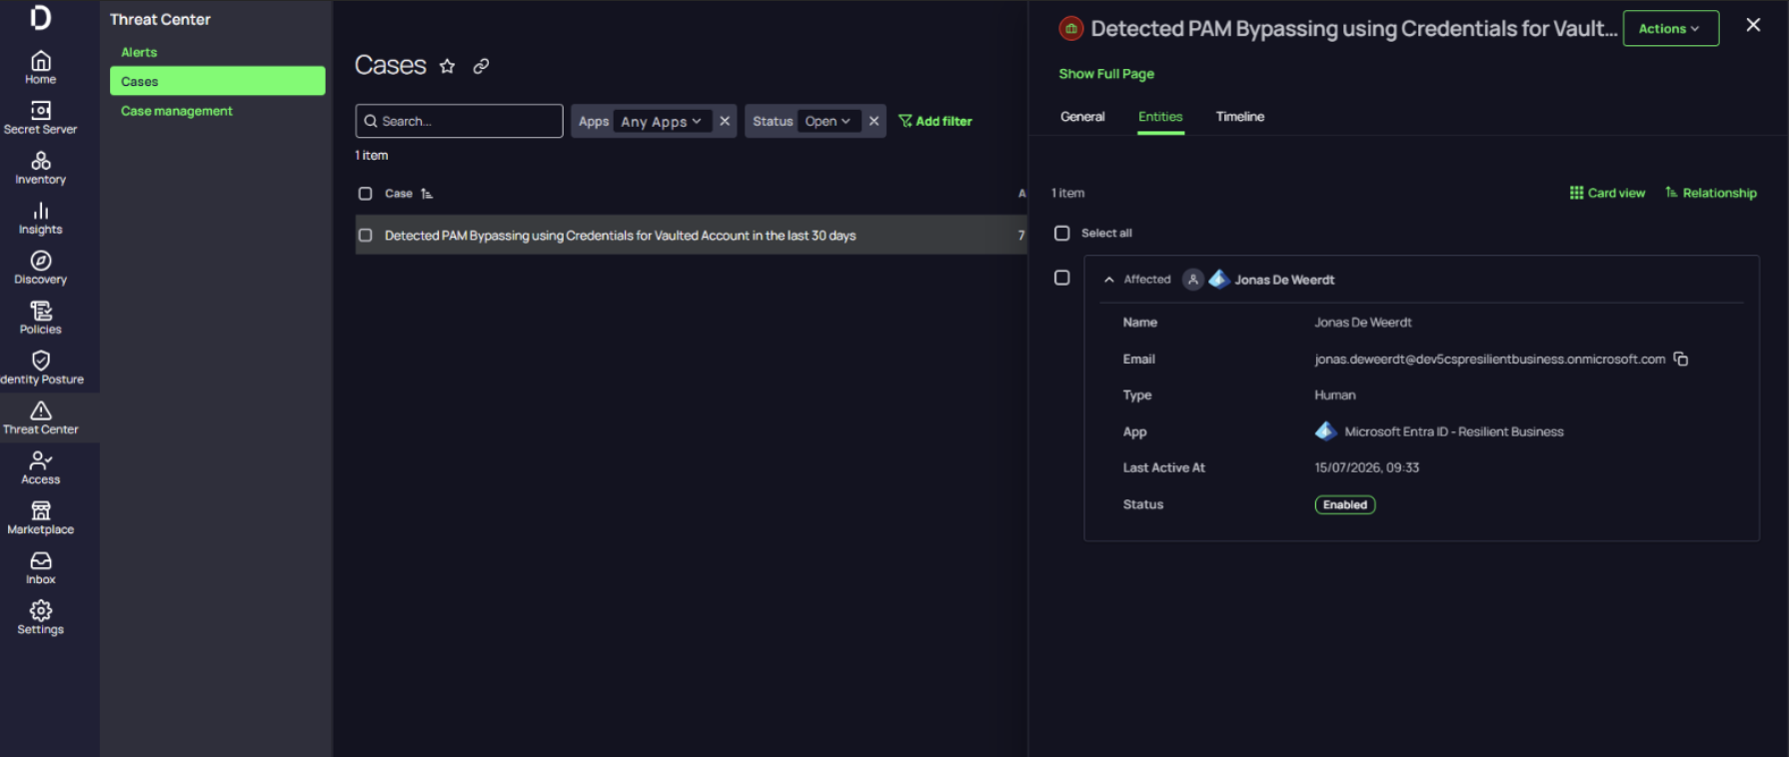Click the Last Active At value 15/07/2026, 09:33
This screenshot has width=1789, height=757.
1366,467
